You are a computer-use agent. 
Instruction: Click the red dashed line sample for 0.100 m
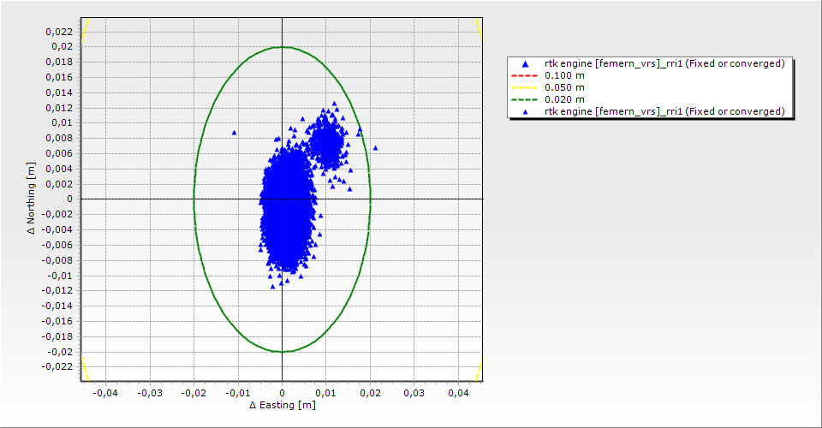coord(524,75)
